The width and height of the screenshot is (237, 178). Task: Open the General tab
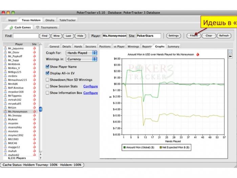(55, 46)
